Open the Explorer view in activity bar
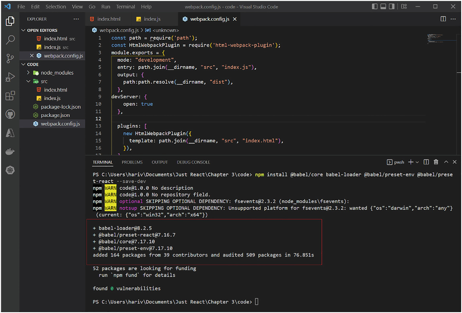 tap(10, 21)
